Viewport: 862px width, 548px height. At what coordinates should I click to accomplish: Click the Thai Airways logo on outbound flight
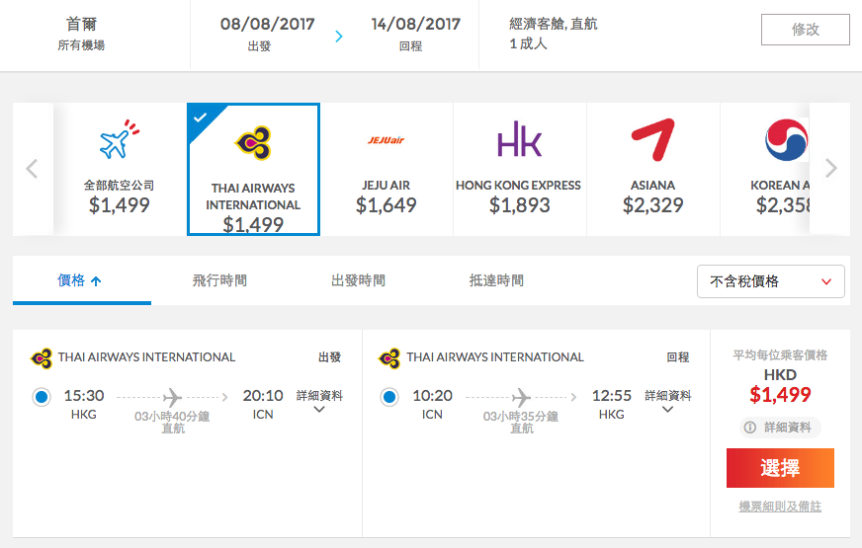click(42, 358)
